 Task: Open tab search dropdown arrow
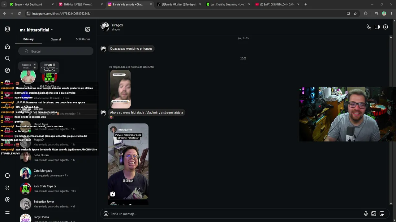coord(4,4)
